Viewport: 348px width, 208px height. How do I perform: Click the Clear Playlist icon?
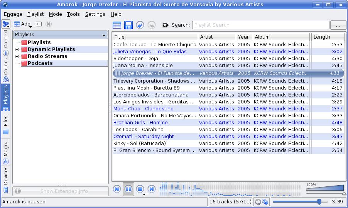pyautogui.click(x=117, y=25)
